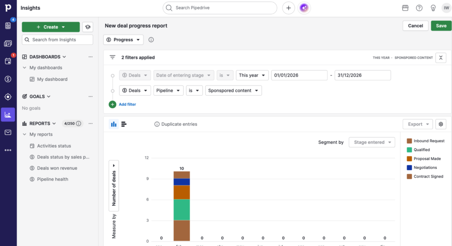The height and width of the screenshot is (246, 452).
Task: Click the Cancel button
Action: click(x=415, y=26)
